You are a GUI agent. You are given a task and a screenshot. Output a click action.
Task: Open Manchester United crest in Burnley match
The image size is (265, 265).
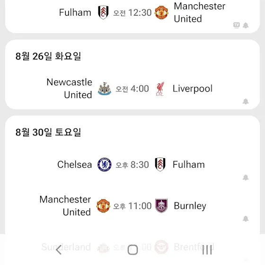[103, 206]
